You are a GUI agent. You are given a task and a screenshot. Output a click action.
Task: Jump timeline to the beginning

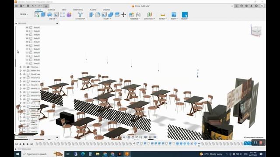[x=17, y=144]
